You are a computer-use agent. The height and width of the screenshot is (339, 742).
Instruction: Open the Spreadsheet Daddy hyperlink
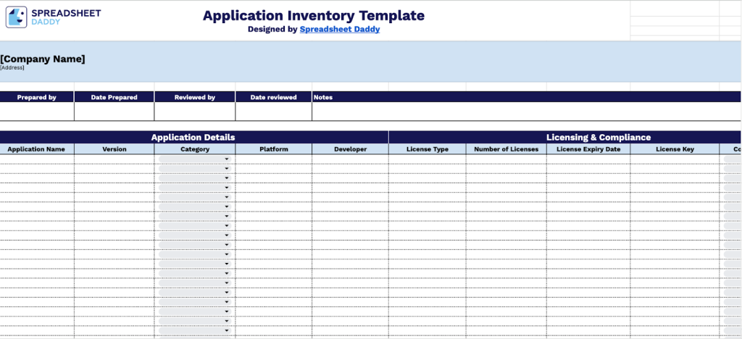coord(339,30)
